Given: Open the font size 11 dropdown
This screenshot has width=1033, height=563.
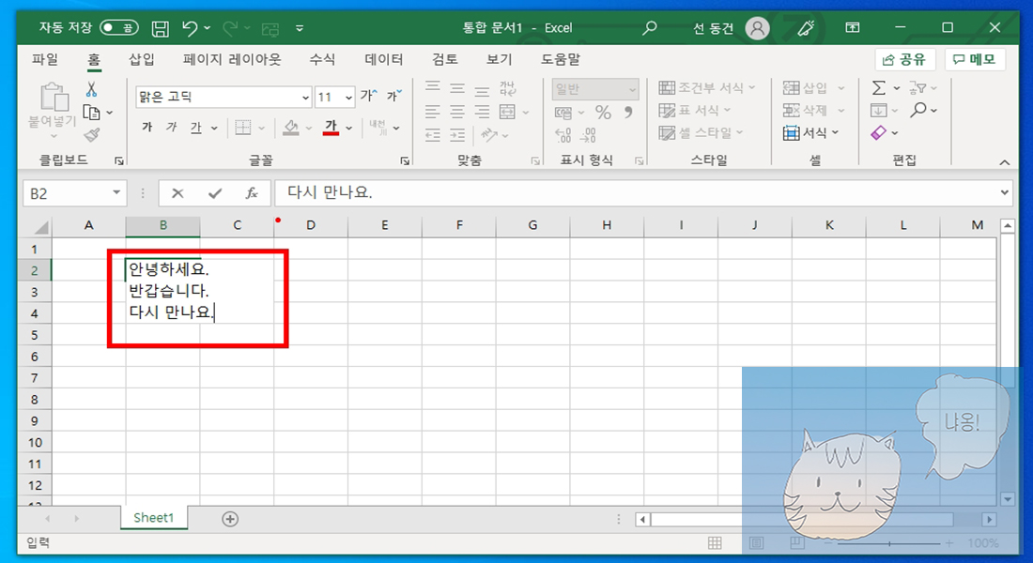Looking at the screenshot, I should [x=348, y=98].
